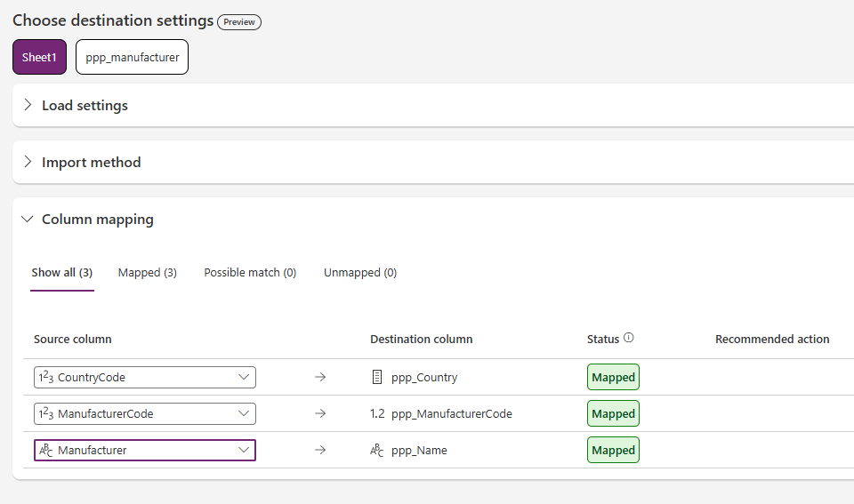Image resolution: width=854 pixels, height=504 pixels.
Task: Click the mapping arrow in the CountryCode row
Action: 320,377
